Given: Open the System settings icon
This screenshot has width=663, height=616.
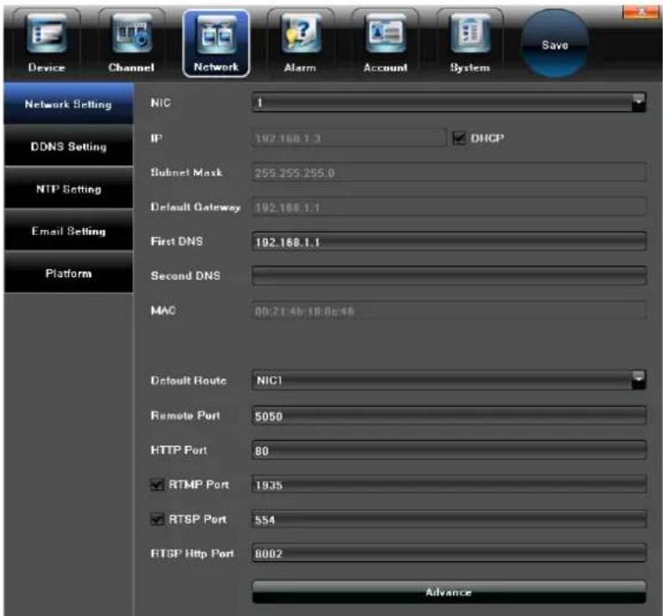Looking at the screenshot, I should 470,43.
